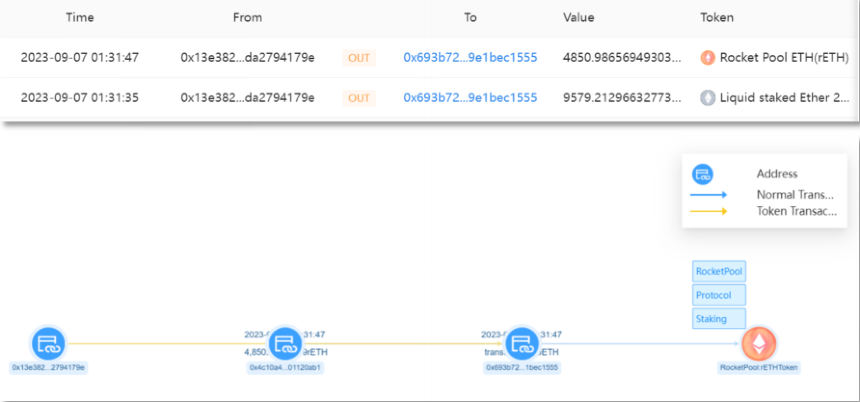Screen dimensions: 860x402
Task: Click the Protocol tag above the token node
Action: point(719,295)
